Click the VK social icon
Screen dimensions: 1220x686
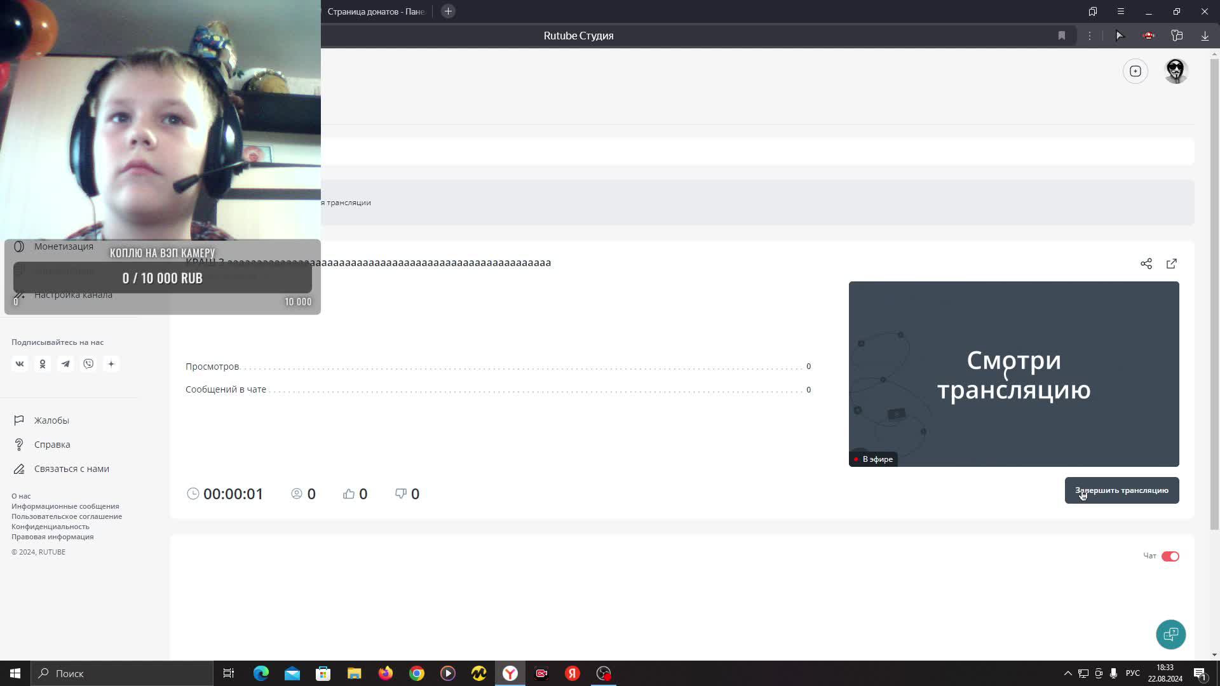tap(20, 364)
